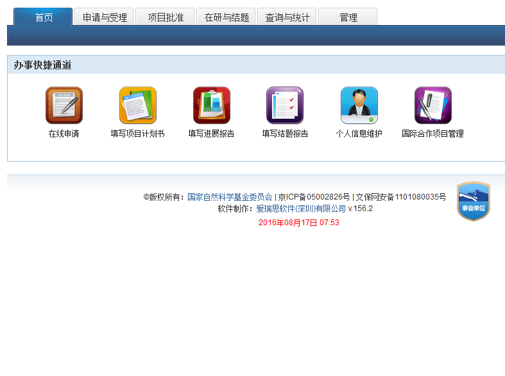Click the 国际合作项目管理 pen and paper icon
This screenshot has width=505, height=376.
click(x=433, y=105)
